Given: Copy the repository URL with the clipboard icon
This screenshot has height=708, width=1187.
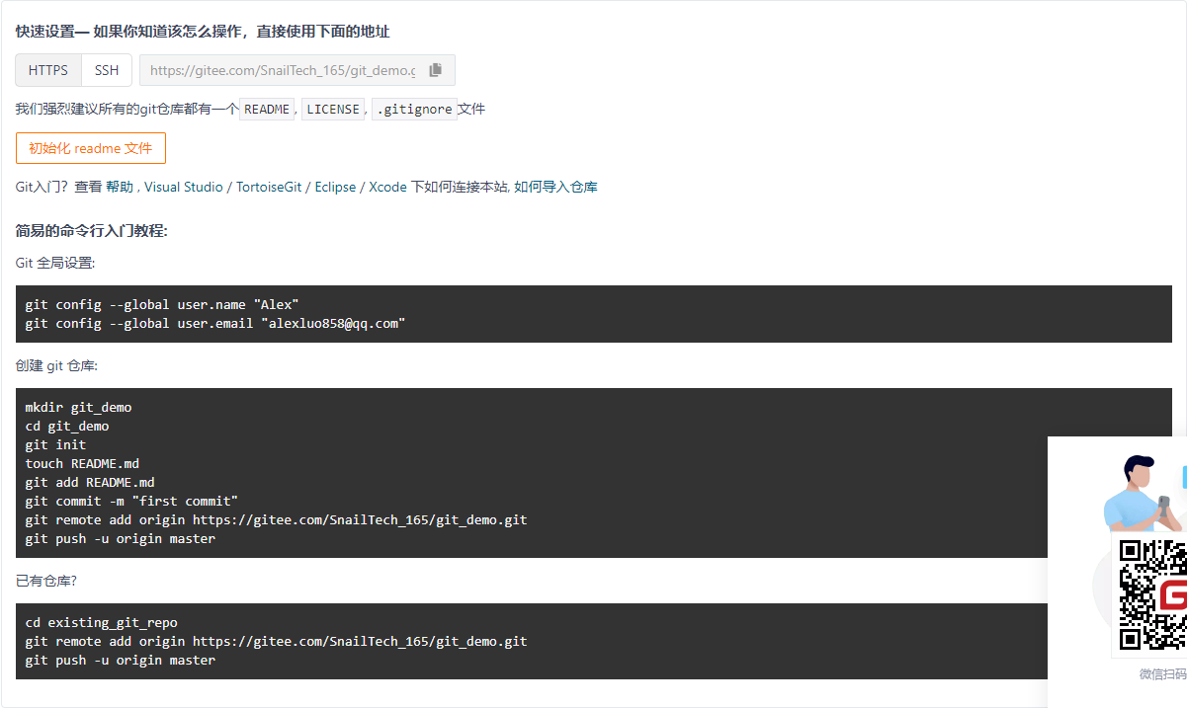Looking at the screenshot, I should [436, 70].
